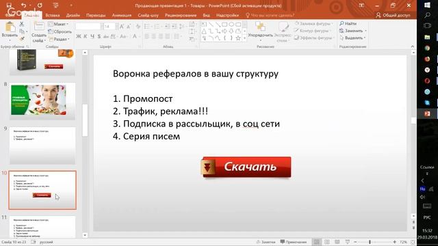Open font size 14 box
The width and height of the screenshot is (438, 246).
[109, 27]
